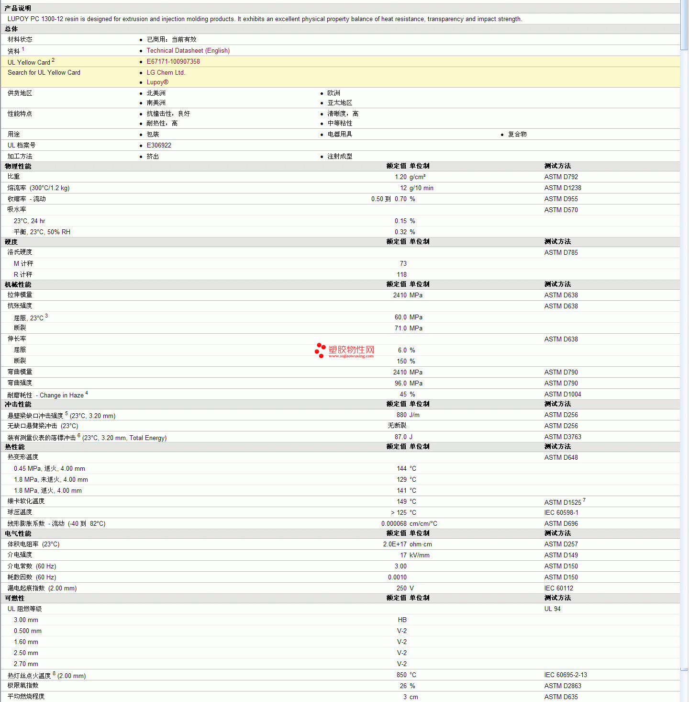Screen dimensions: 689x702
Task: Select the ASTM D149 test method
Action: point(561,555)
